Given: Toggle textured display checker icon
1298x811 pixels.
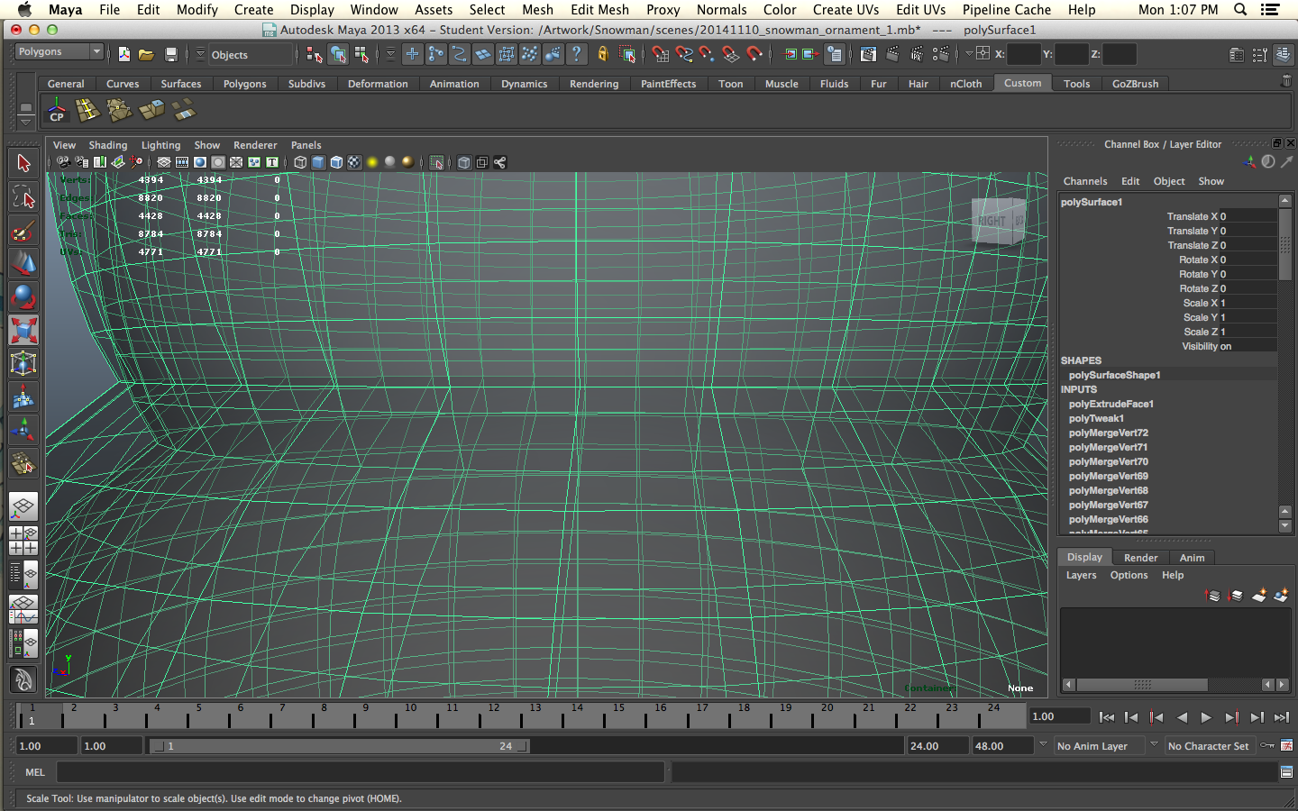Looking at the screenshot, I should (x=354, y=162).
